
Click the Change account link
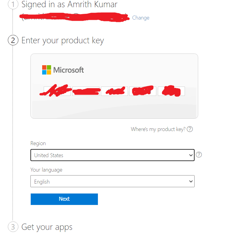[141, 18]
